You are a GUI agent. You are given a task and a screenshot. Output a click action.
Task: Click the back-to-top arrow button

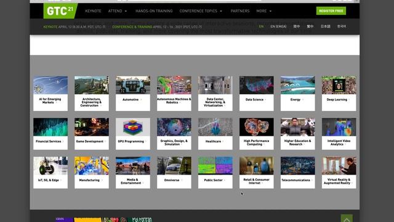click(x=347, y=219)
